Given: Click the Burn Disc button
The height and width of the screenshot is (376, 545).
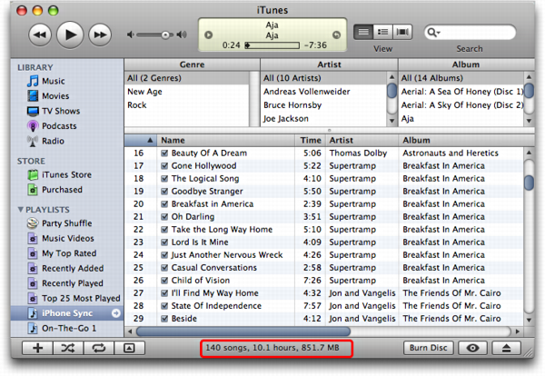Looking at the screenshot, I should [428, 348].
